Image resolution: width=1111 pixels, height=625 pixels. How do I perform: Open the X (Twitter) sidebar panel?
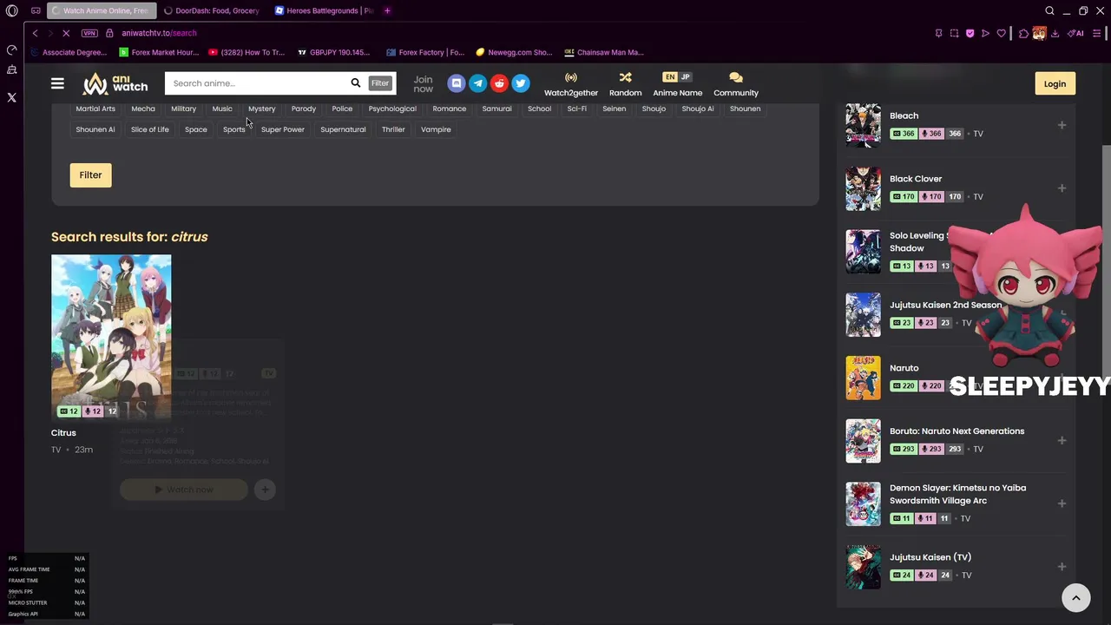11,97
